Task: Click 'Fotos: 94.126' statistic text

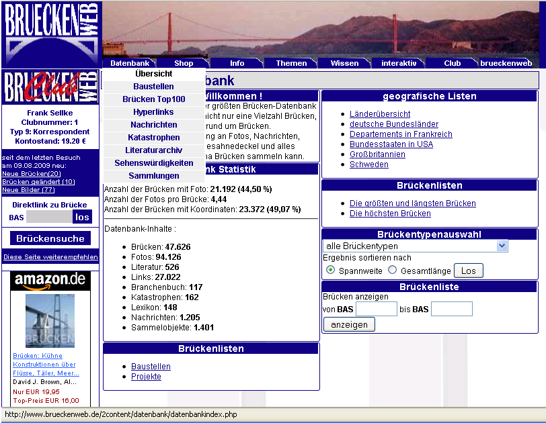Action: (x=156, y=257)
